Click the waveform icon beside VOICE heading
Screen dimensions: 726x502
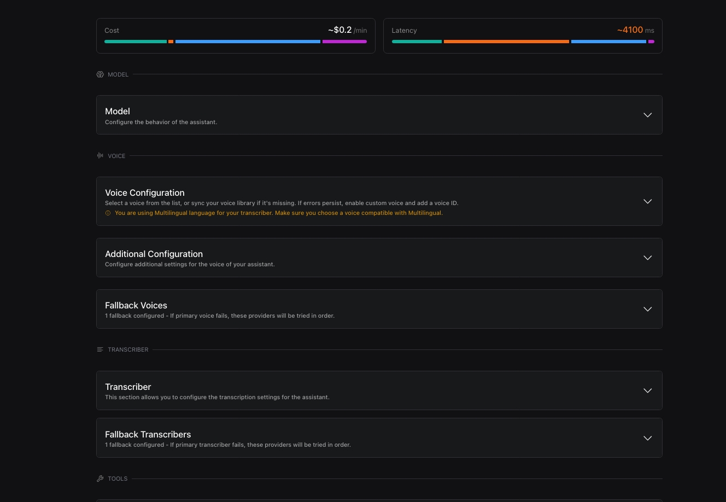pyautogui.click(x=100, y=156)
